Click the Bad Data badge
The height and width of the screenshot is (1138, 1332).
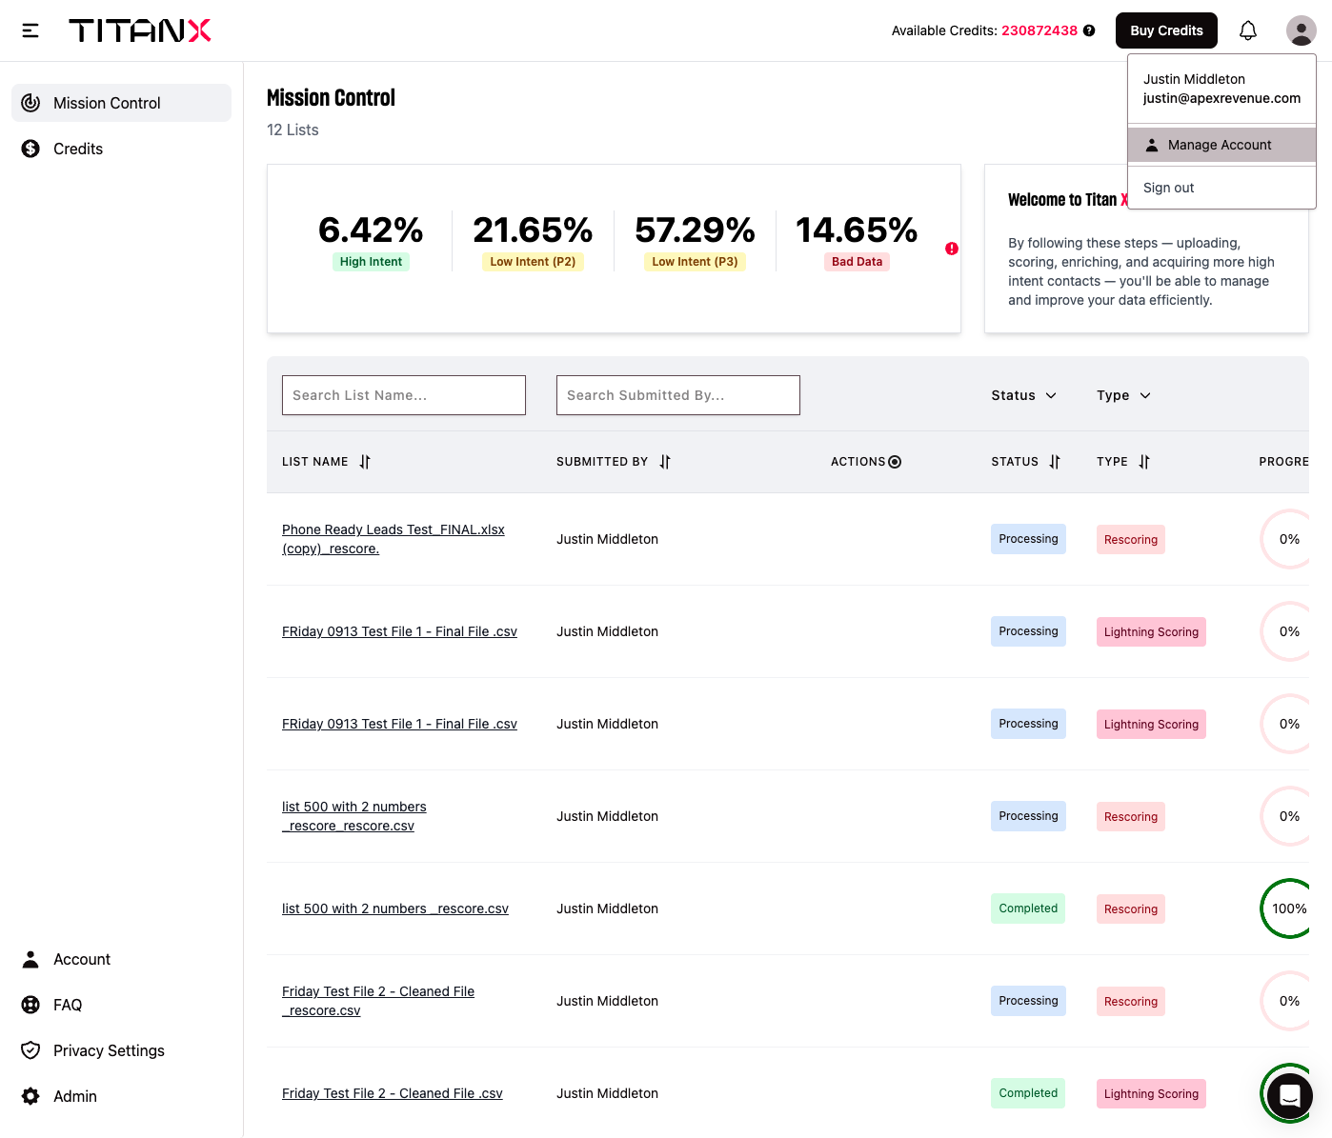click(x=857, y=262)
